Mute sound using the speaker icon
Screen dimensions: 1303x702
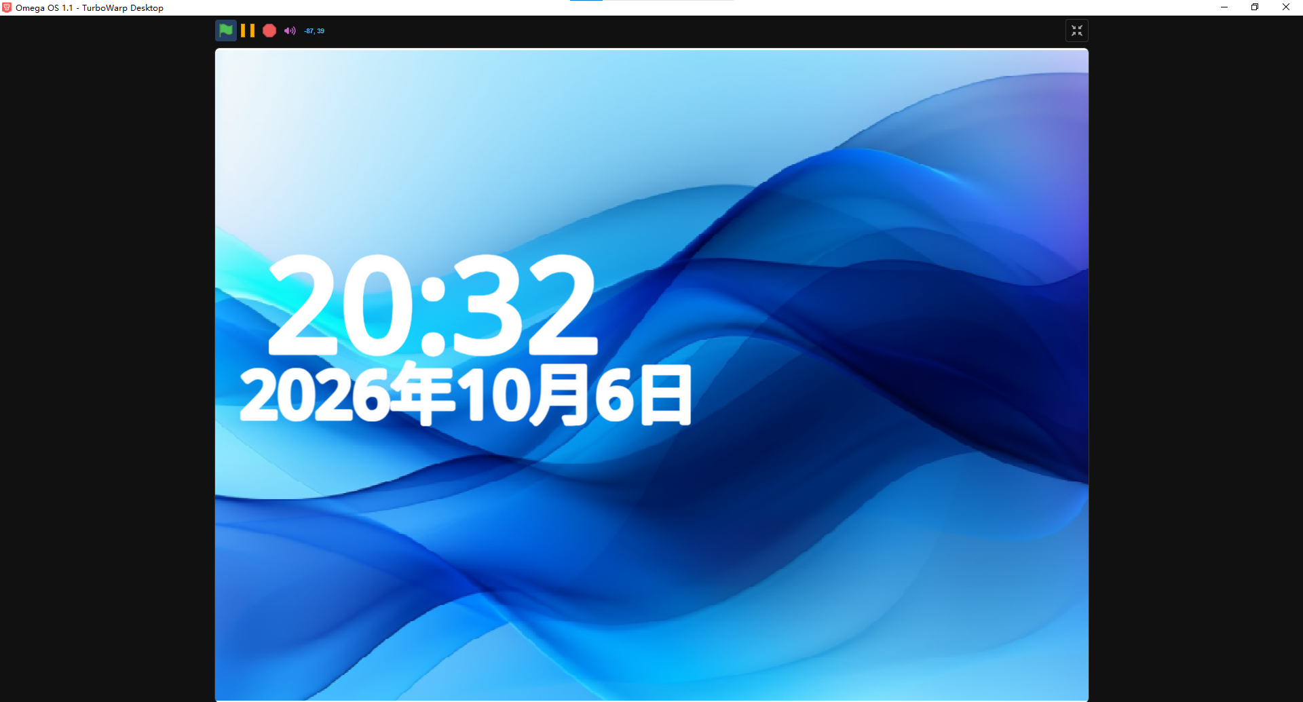coord(290,31)
